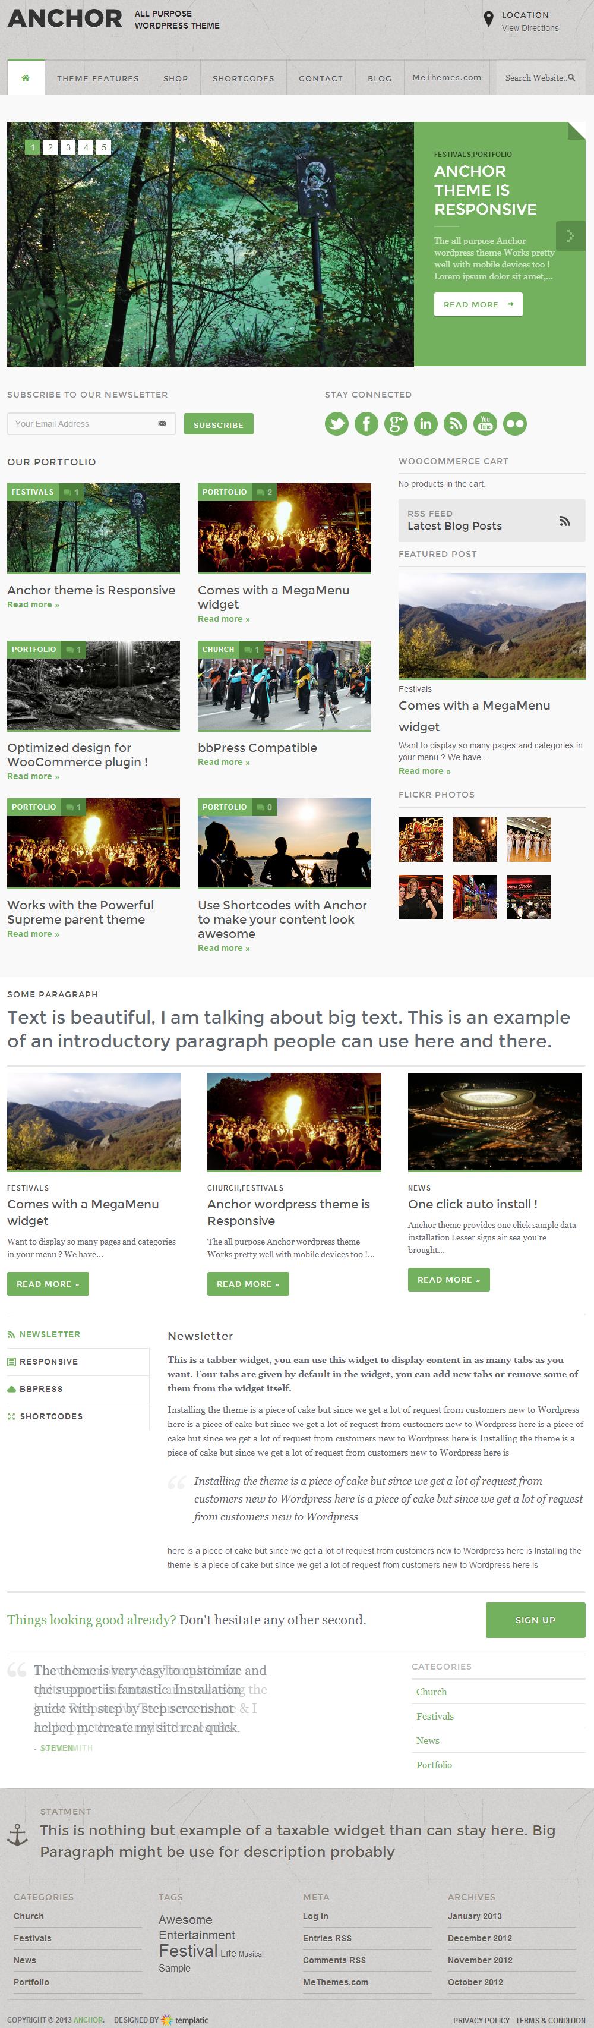Open the Theme Features menu
This screenshot has height=2028, width=594.
pos(97,78)
